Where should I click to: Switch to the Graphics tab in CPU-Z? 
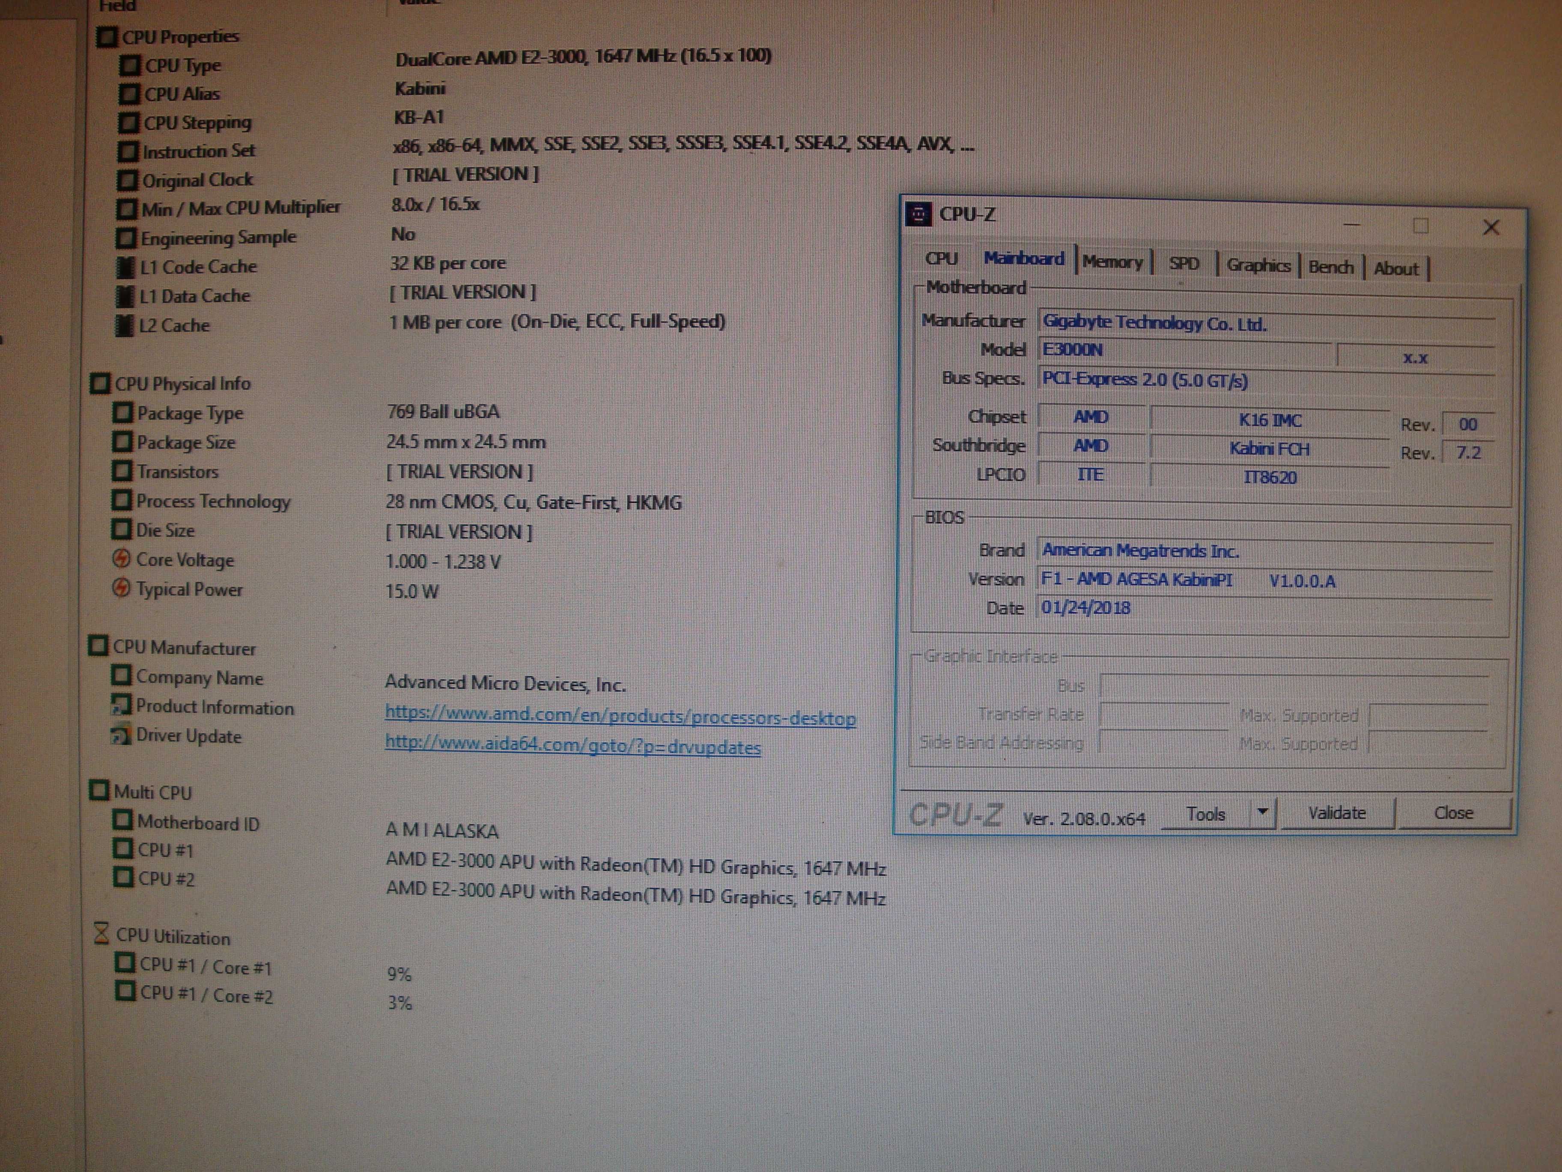1258,266
